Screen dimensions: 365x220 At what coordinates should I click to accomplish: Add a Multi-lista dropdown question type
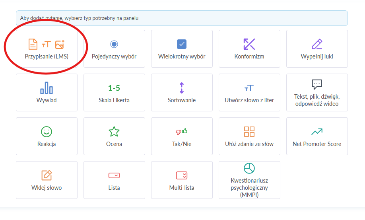pyautogui.click(x=182, y=180)
